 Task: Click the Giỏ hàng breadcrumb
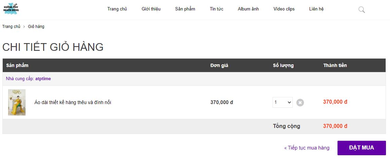pyautogui.click(x=36, y=26)
